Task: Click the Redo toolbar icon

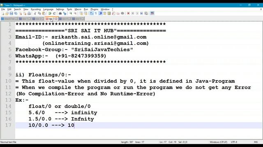Action: click(x=54, y=13)
